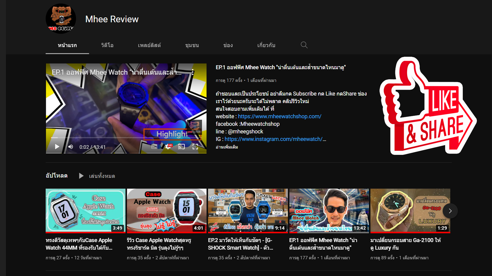Click the Like & Share banner graphic

pos(428,106)
